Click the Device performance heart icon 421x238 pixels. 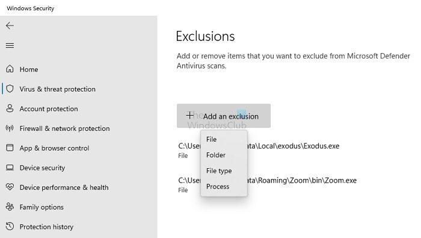tap(10, 187)
